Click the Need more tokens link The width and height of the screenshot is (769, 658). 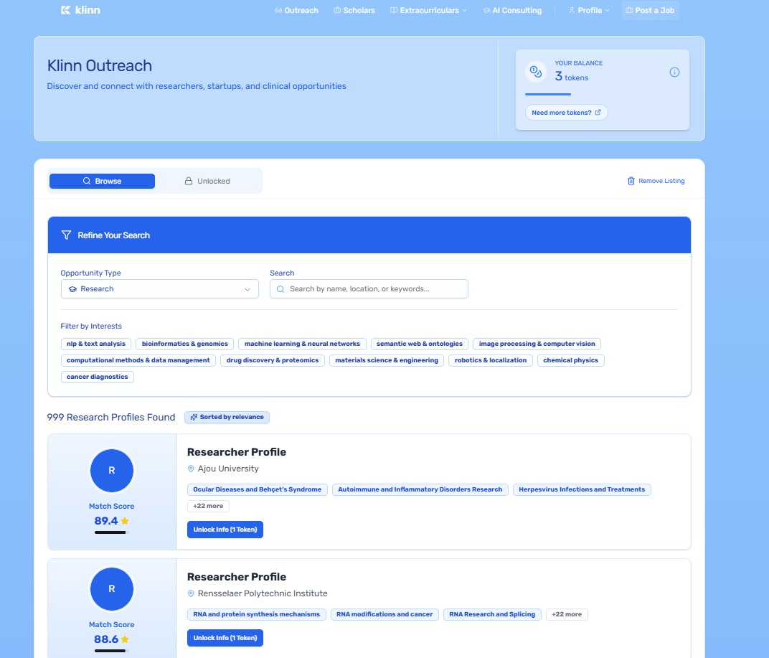[567, 113]
